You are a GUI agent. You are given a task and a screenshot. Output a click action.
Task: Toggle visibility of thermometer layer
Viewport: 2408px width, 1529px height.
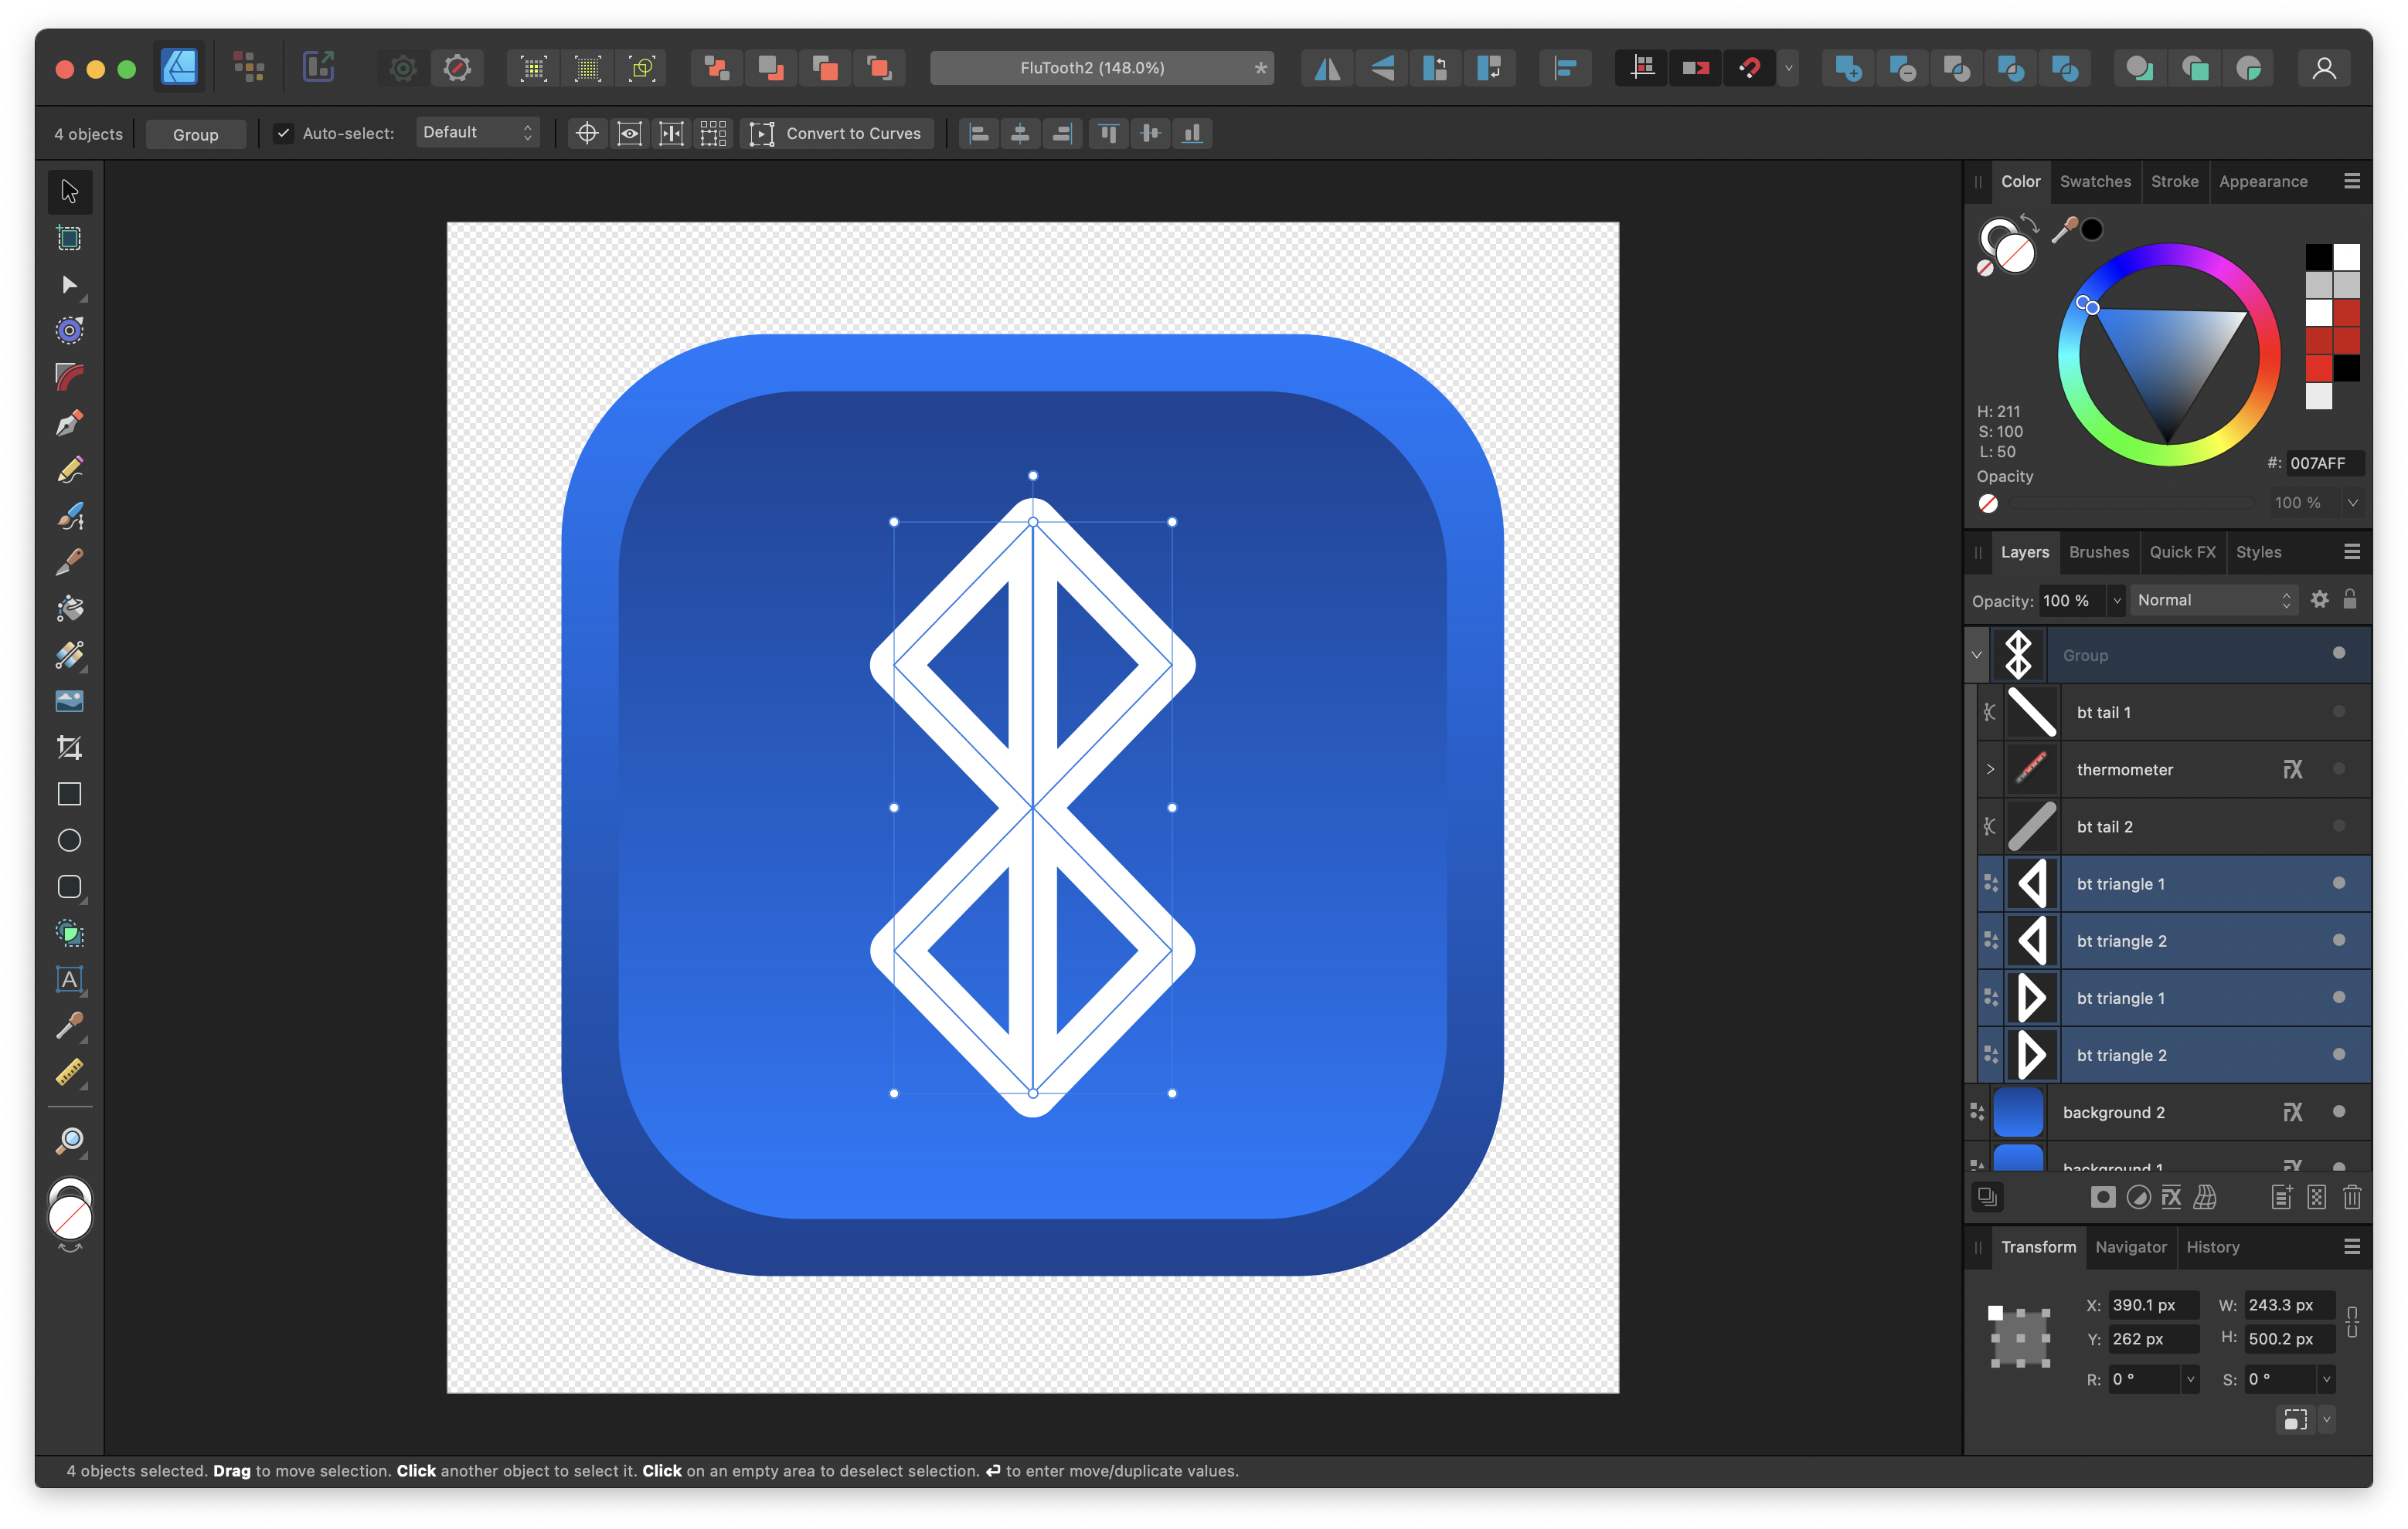(2338, 768)
